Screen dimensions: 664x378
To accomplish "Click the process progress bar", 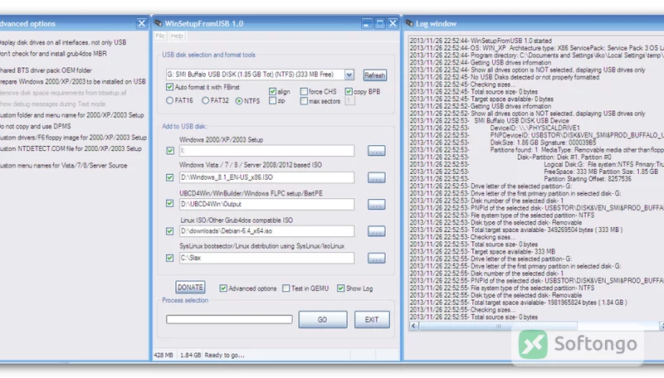I will 229,319.
